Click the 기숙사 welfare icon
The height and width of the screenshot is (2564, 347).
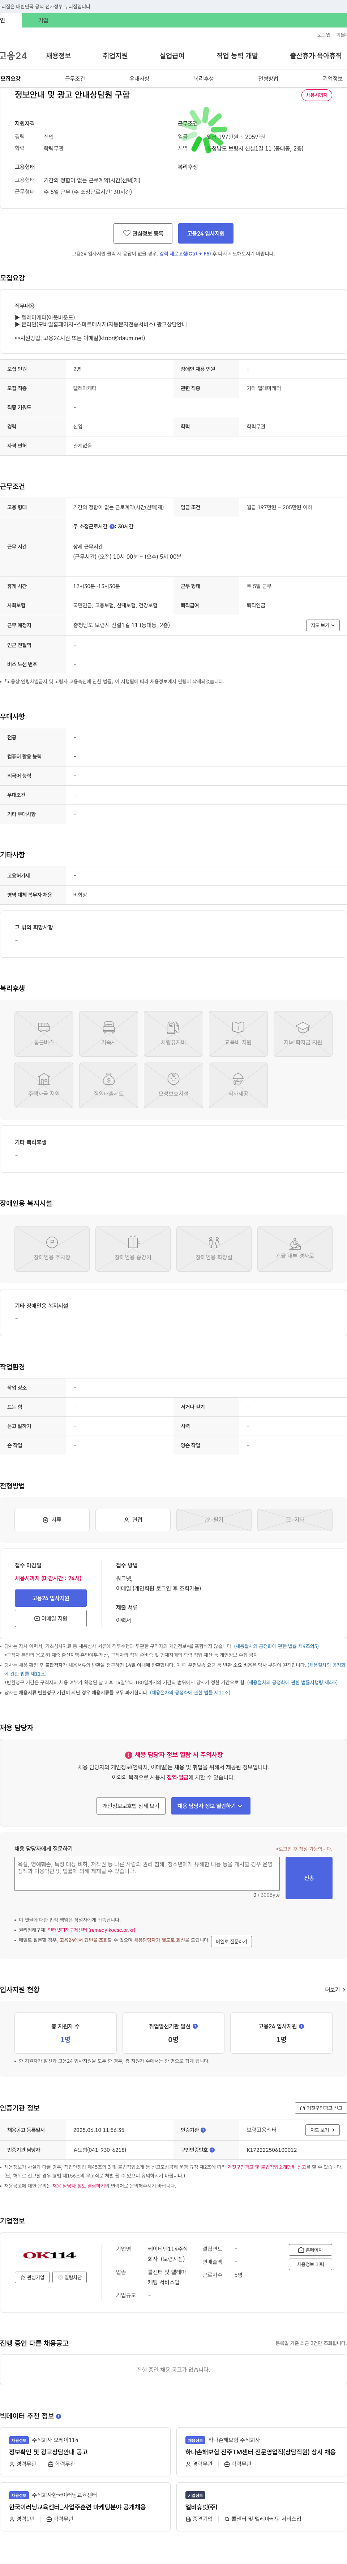tap(108, 1034)
